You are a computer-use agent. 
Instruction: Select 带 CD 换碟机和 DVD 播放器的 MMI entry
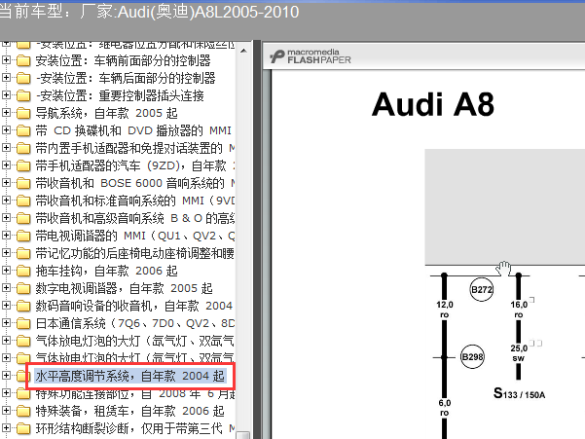pos(133,130)
